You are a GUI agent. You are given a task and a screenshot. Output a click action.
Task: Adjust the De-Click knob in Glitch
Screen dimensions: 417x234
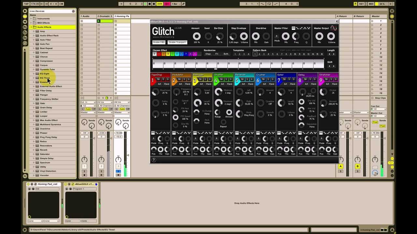pos(220,36)
